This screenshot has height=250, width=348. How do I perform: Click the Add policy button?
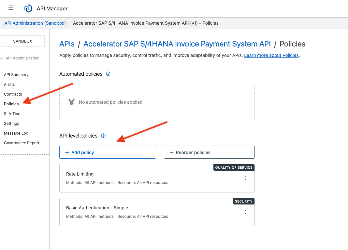(108, 152)
